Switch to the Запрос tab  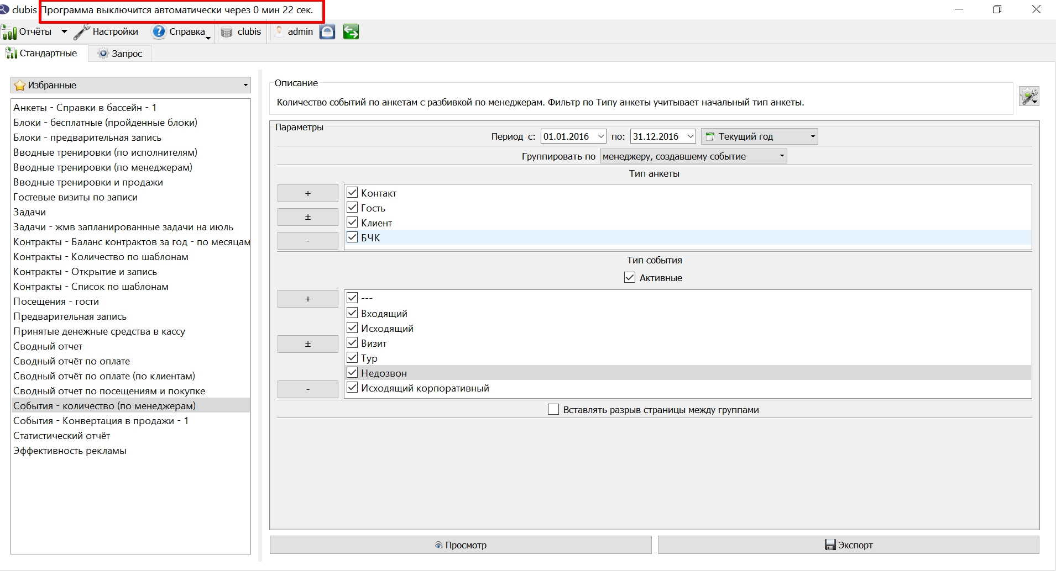(121, 54)
